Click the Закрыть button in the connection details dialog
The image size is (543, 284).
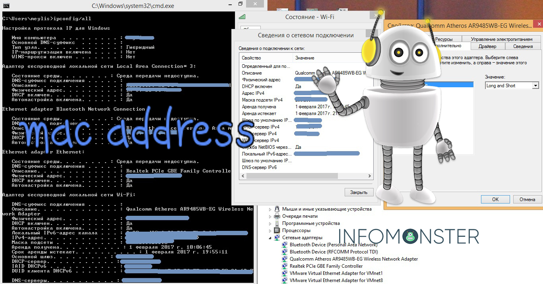click(x=359, y=192)
